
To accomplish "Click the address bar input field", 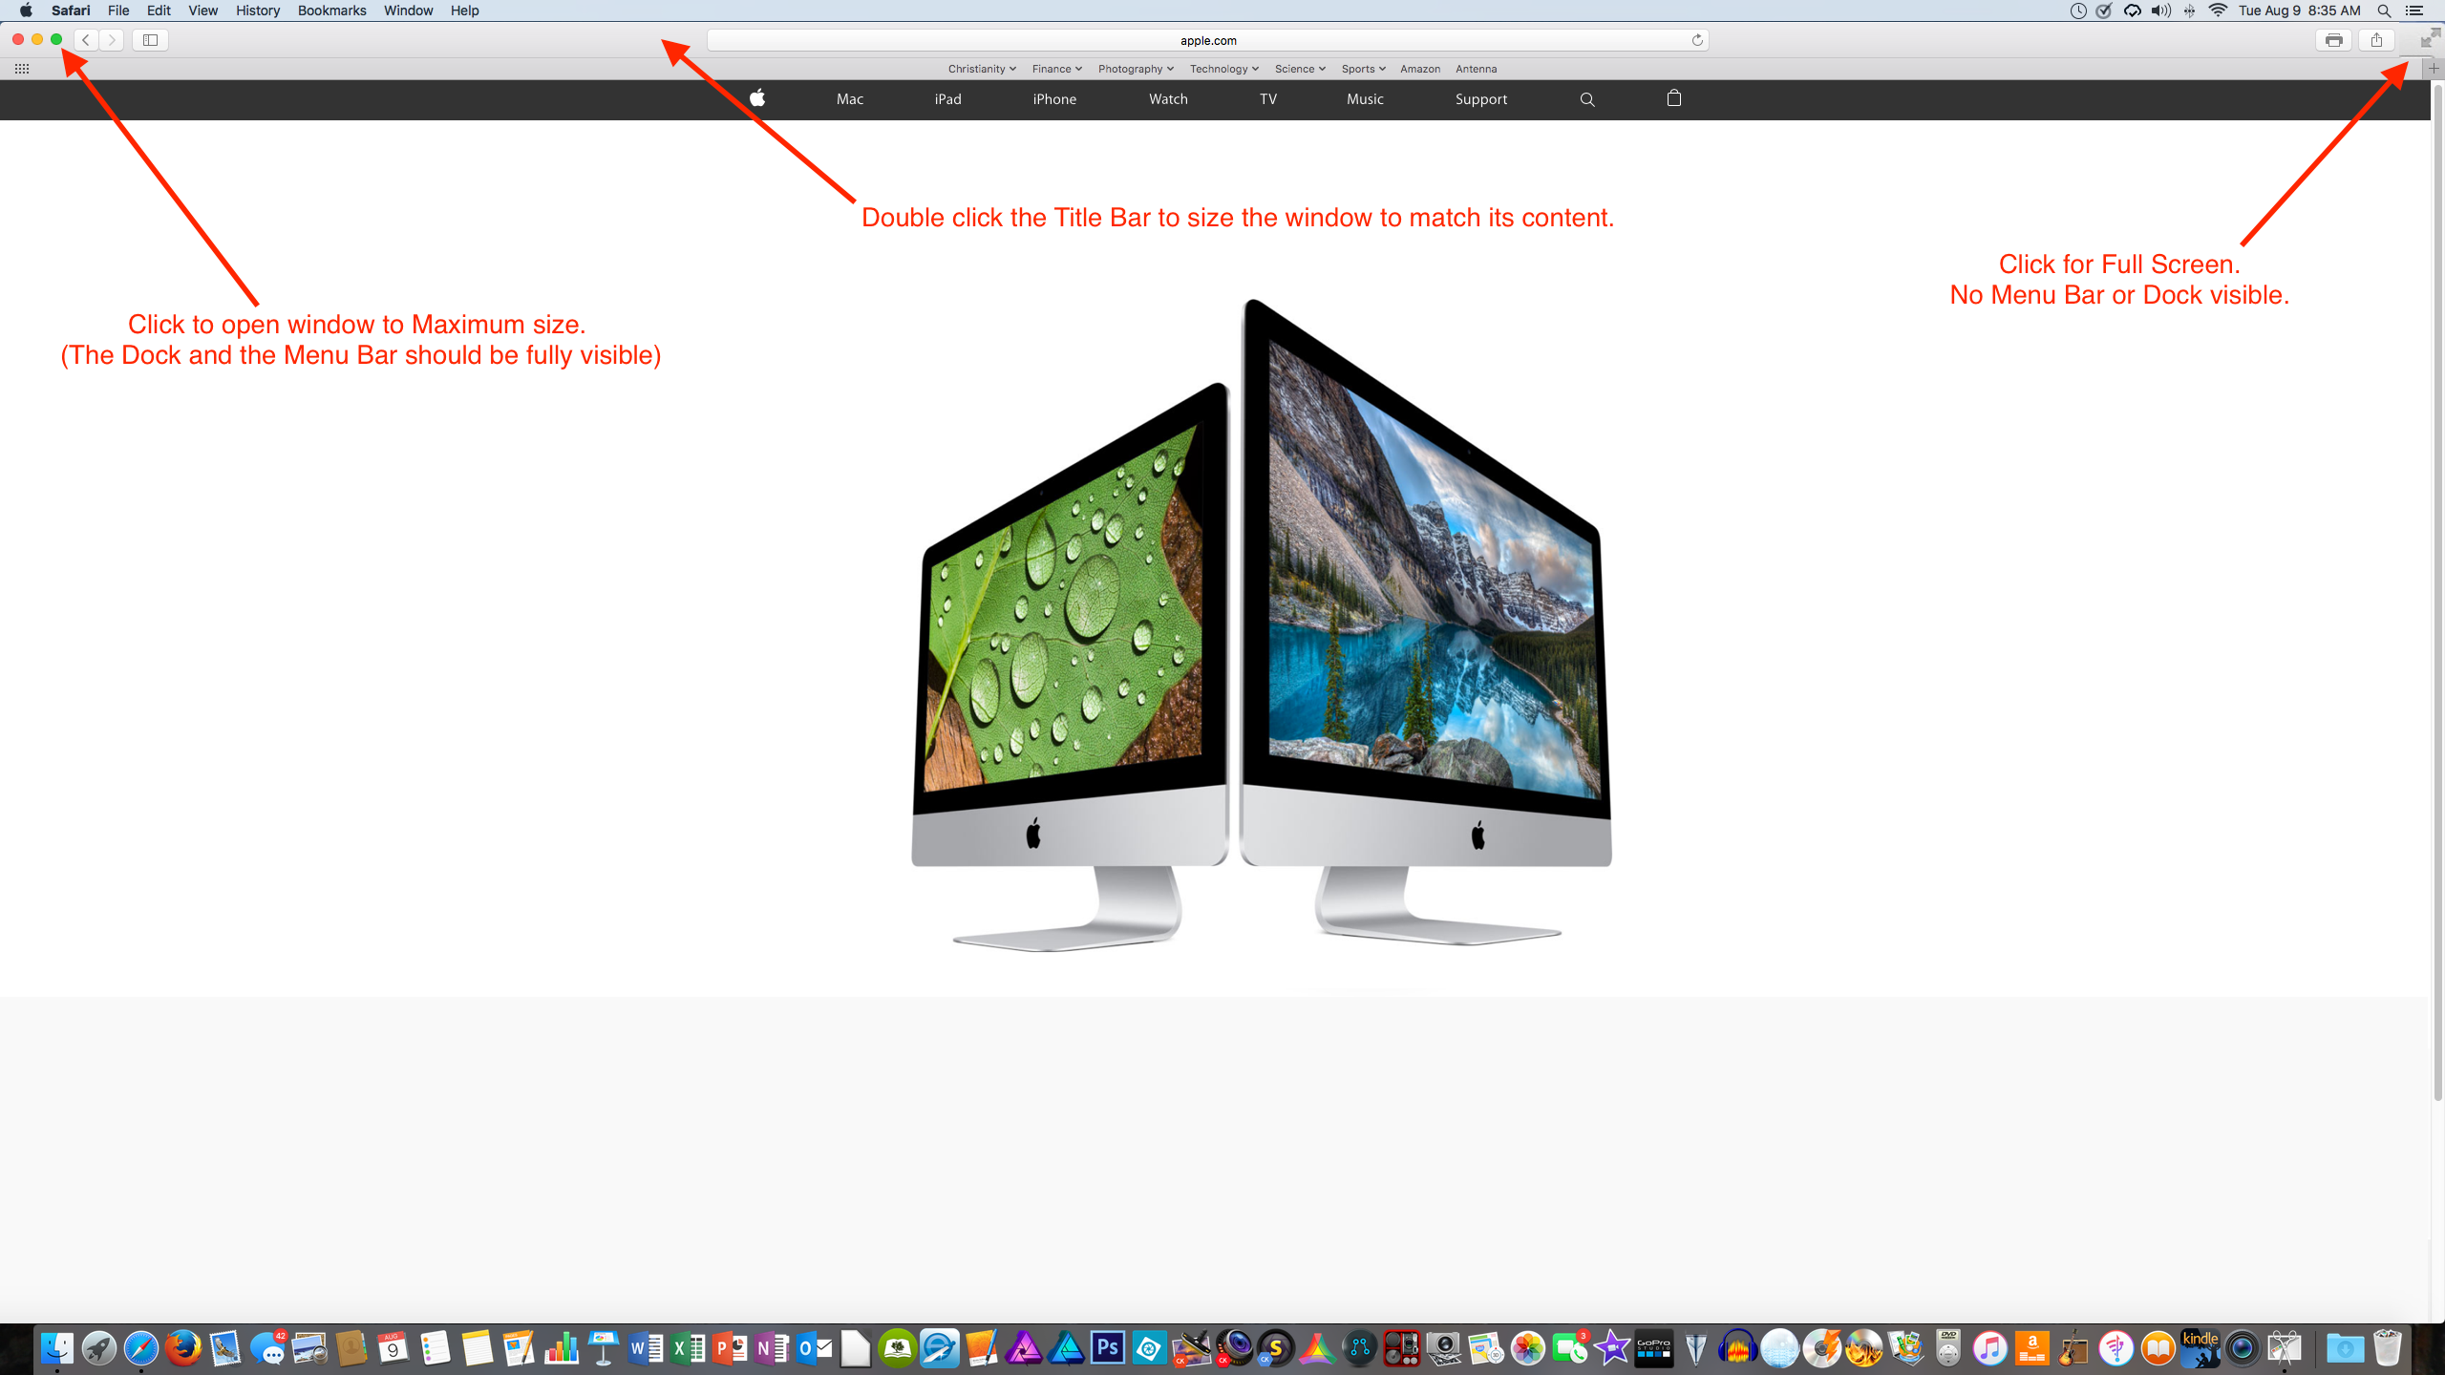I will tap(1205, 38).
